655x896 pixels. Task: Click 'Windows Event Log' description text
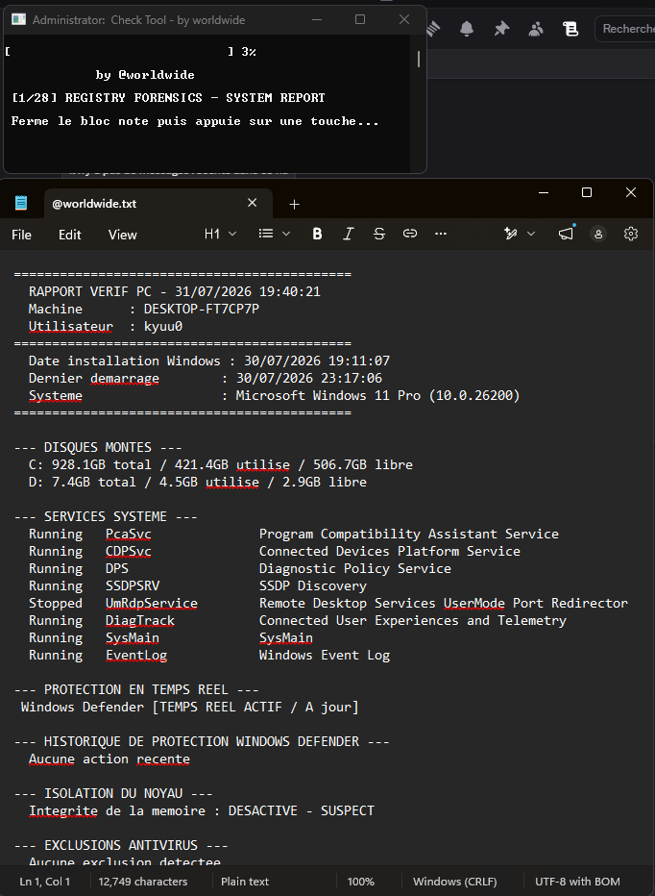point(325,656)
